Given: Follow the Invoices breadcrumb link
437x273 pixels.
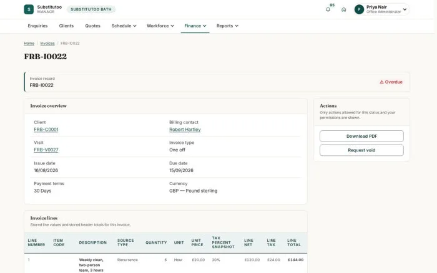Looking at the screenshot, I should click(47, 44).
